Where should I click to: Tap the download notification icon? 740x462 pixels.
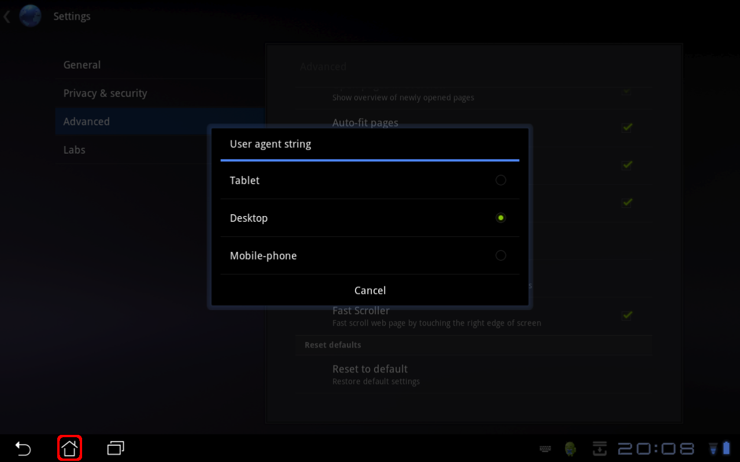600,448
